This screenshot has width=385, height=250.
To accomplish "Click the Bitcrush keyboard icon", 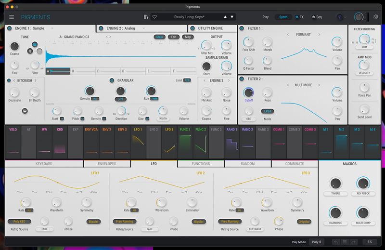I will tap(25, 111).
